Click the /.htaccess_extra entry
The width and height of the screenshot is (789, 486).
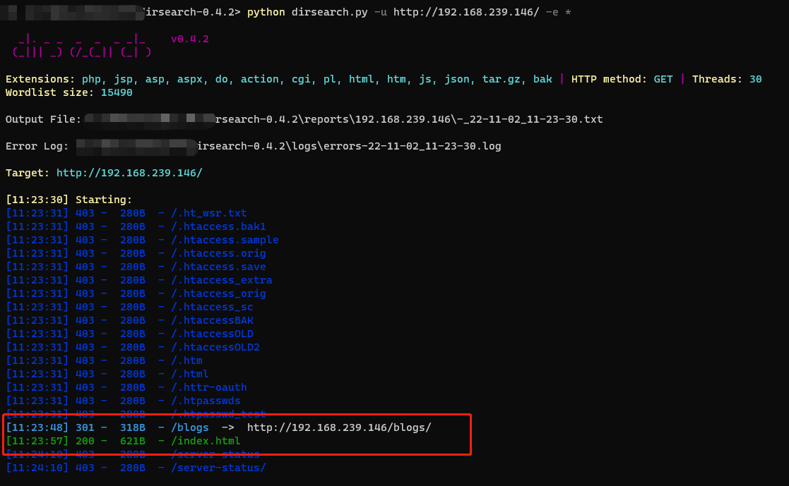[222, 281]
